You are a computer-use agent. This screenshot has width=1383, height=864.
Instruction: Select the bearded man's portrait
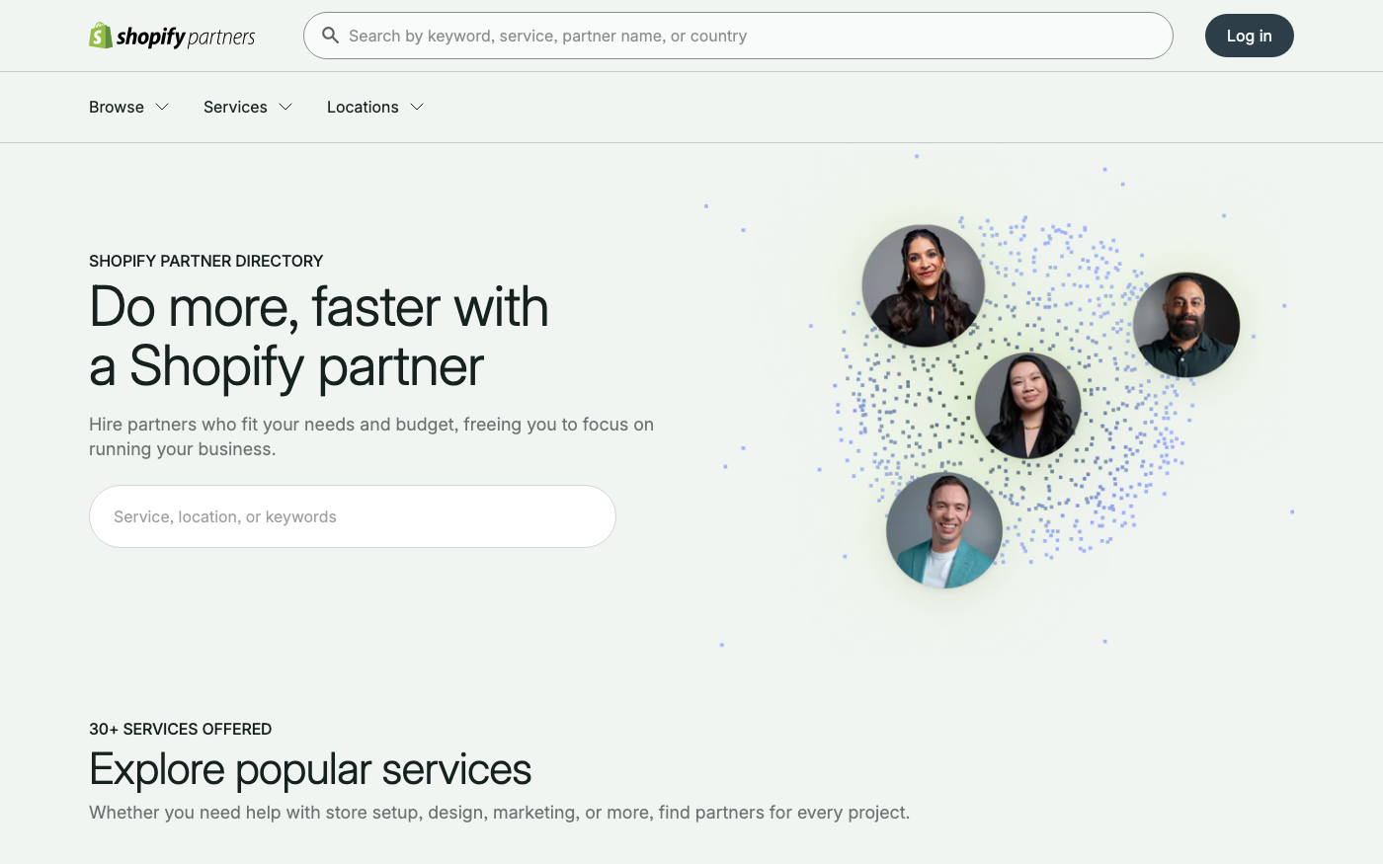click(1186, 325)
